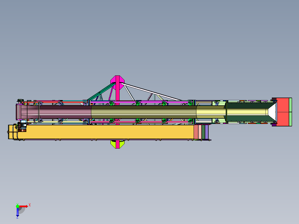This screenshot has height=224, width=299.
Task: Select the salmon block at yellow beam end
Action: tap(196, 132)
